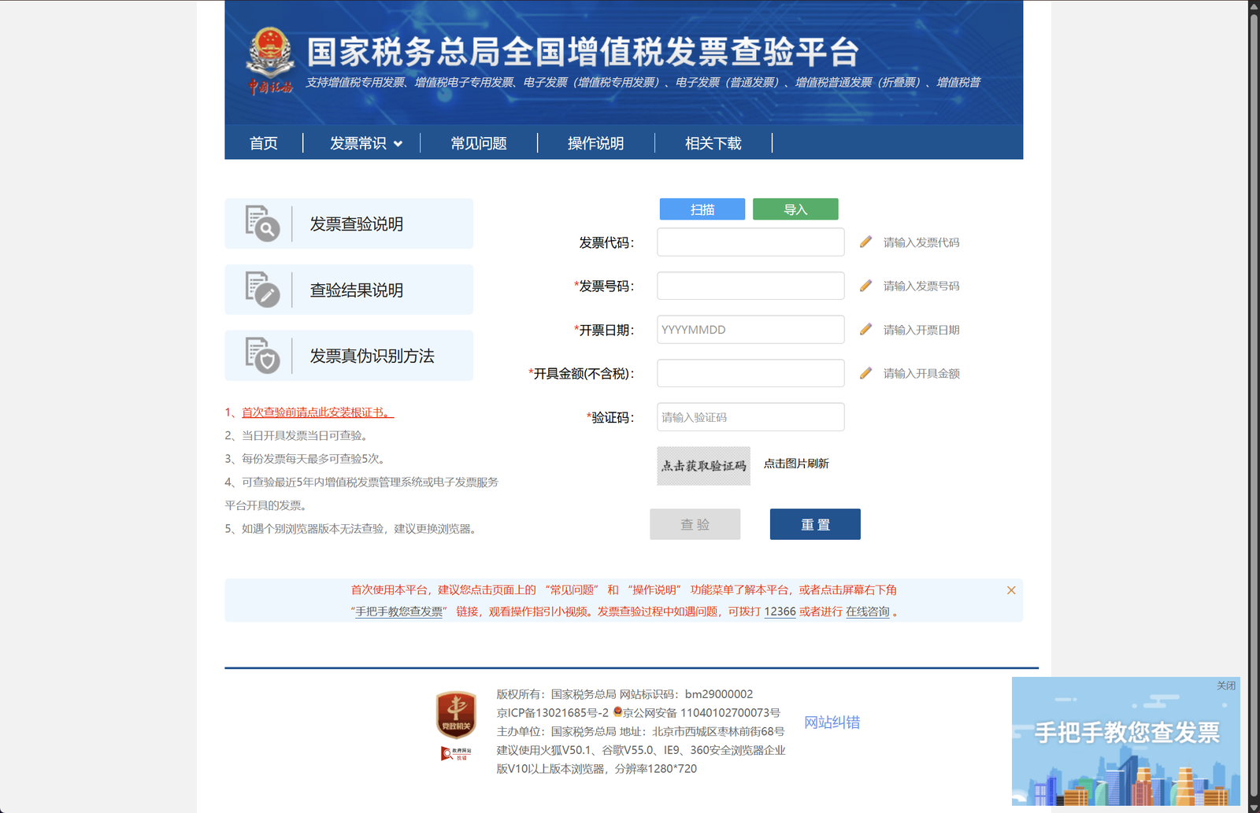
Task: Click the 重置 button
Action: (815, 524)
